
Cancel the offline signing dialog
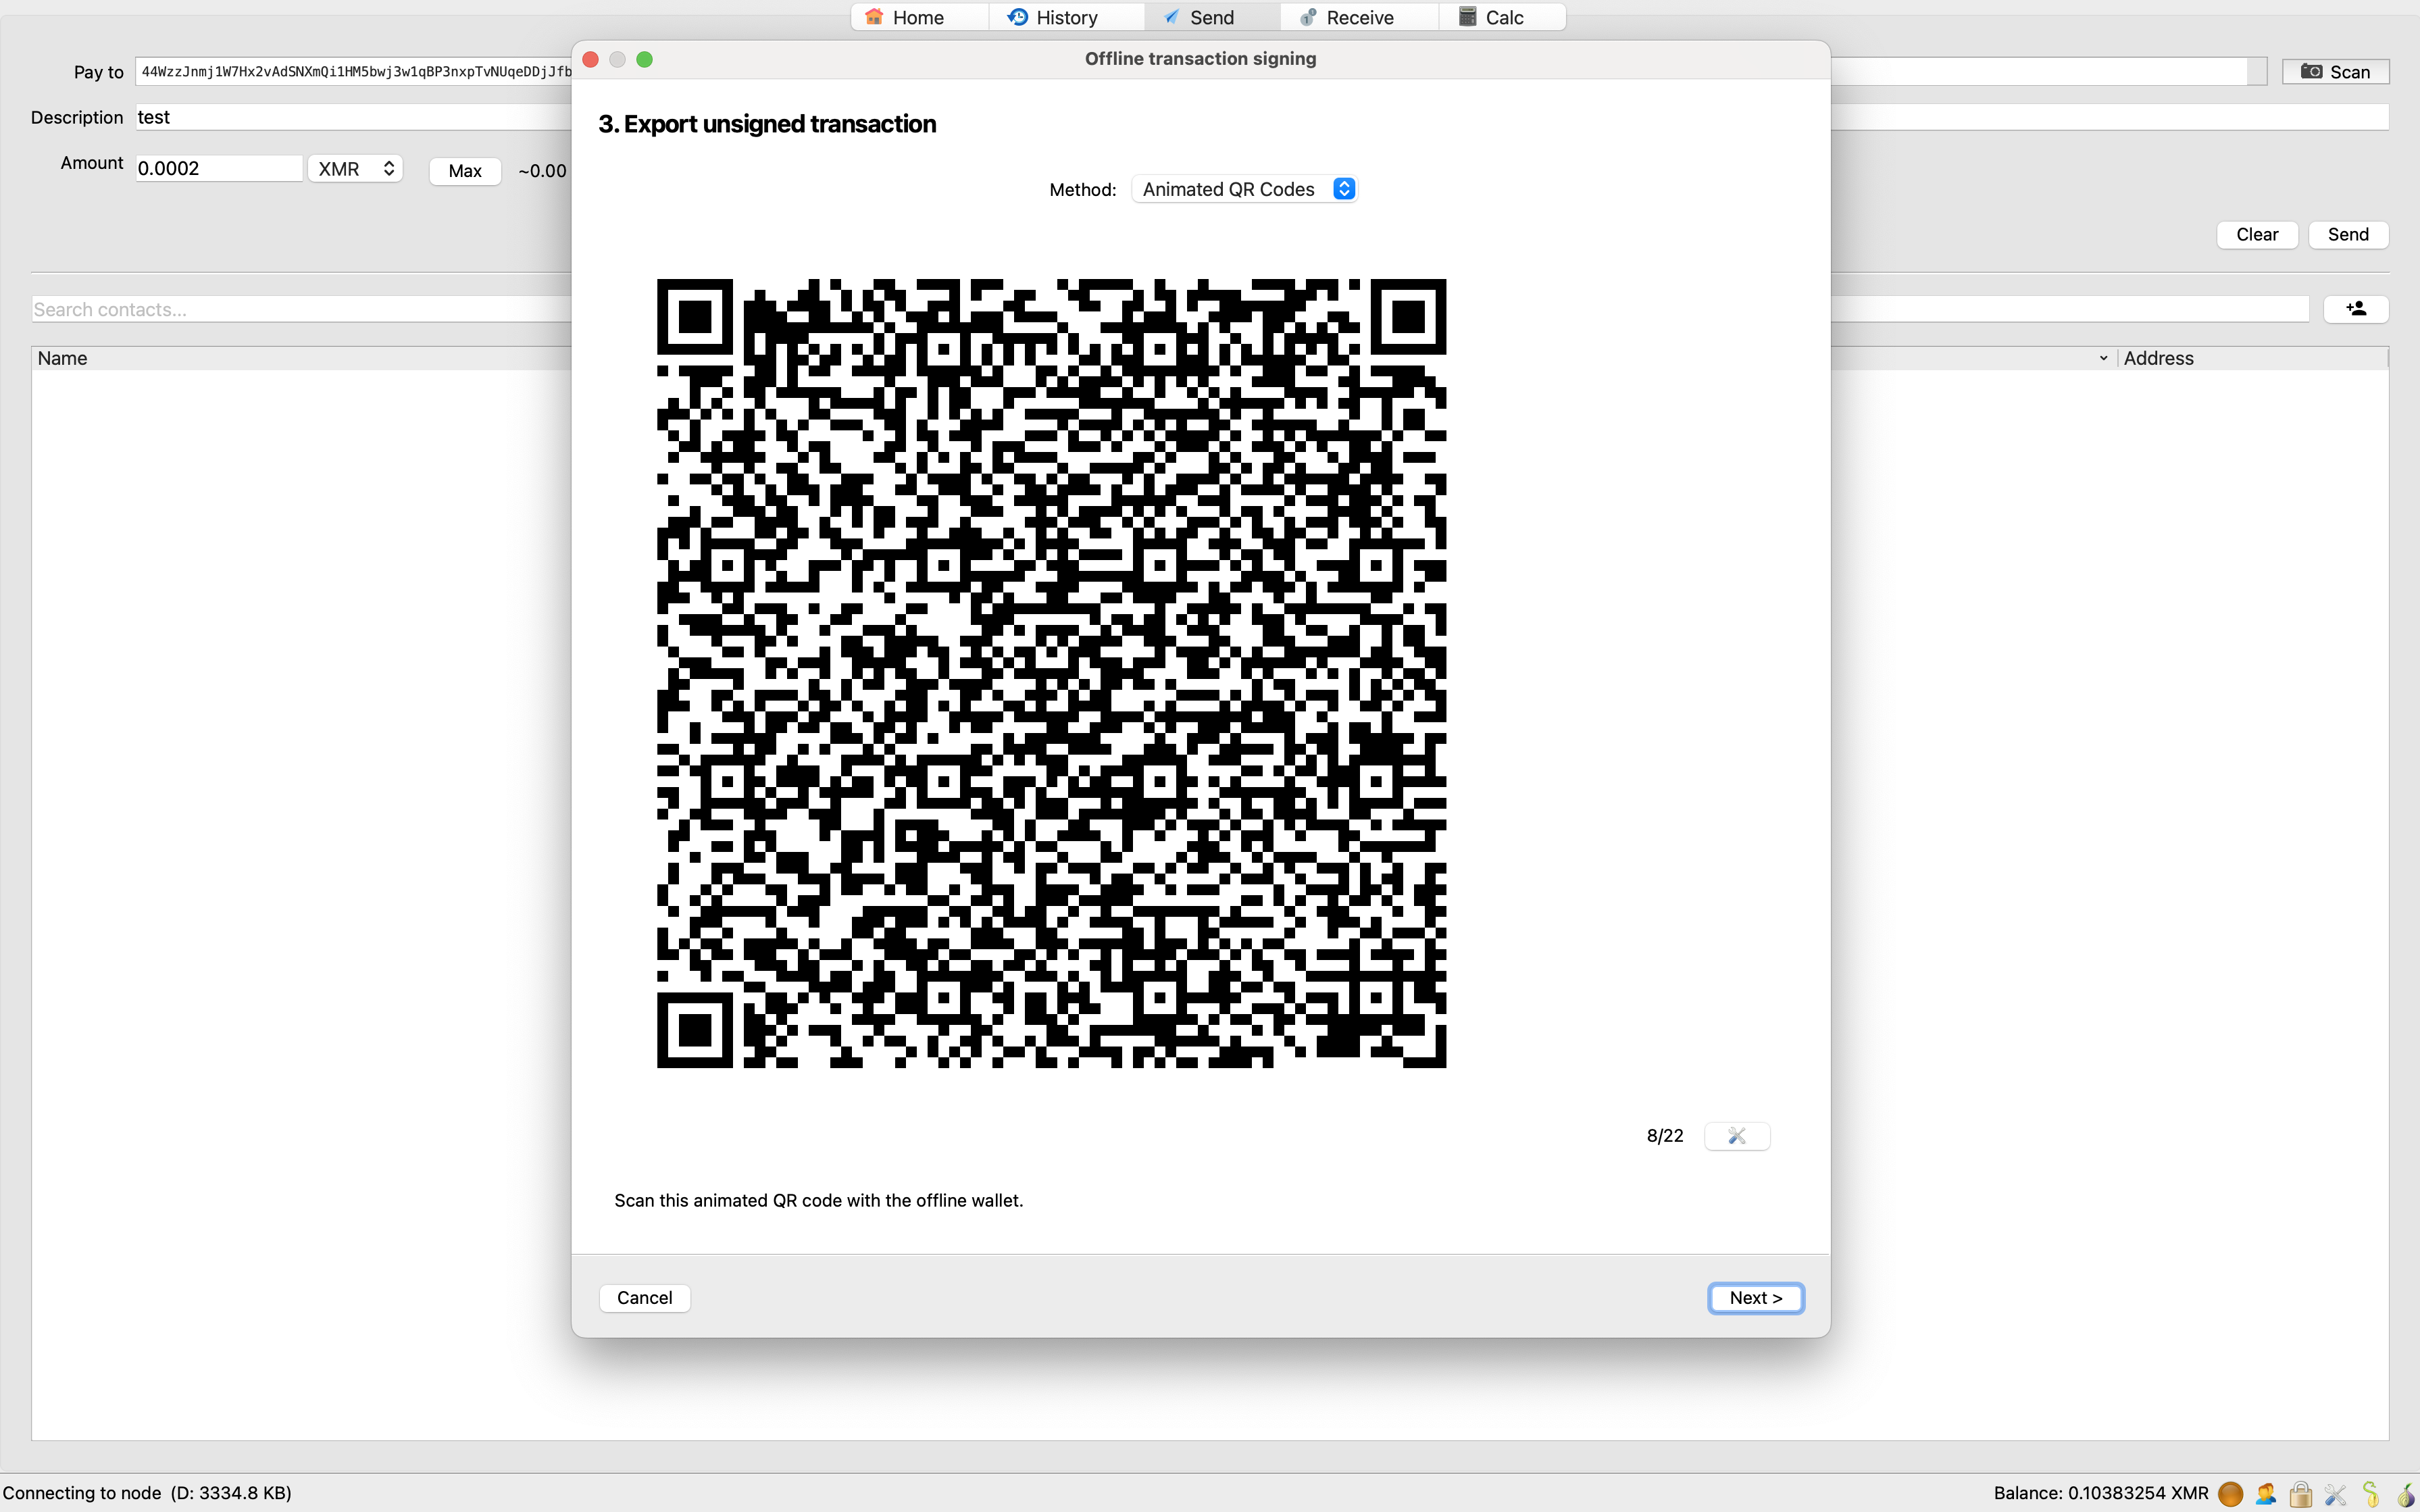point(644,1298)
